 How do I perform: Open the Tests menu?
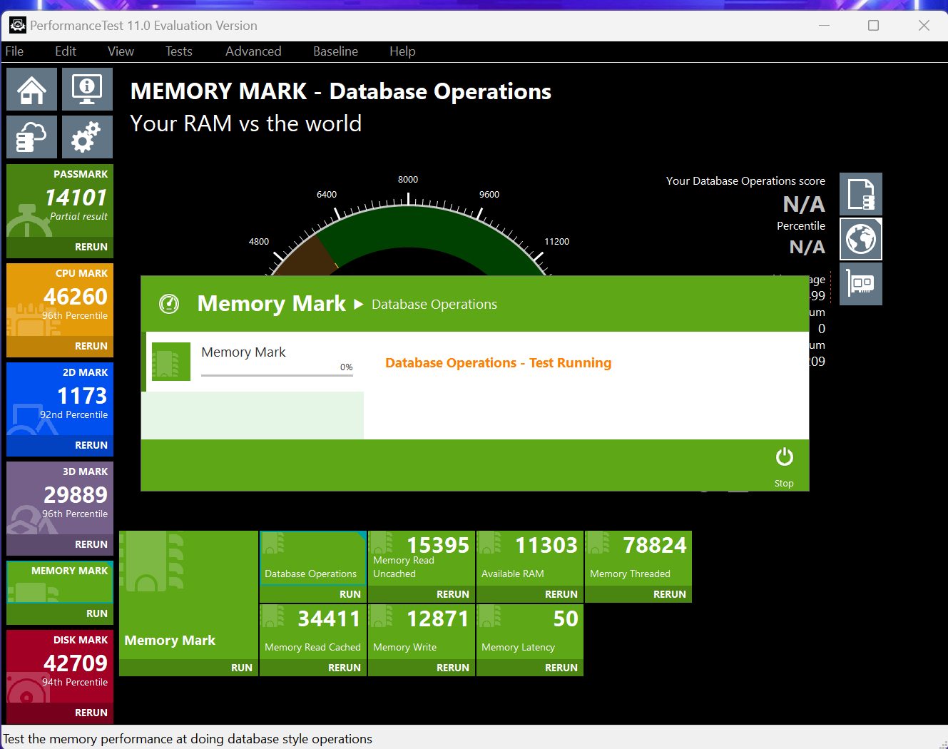click(179, 51)
